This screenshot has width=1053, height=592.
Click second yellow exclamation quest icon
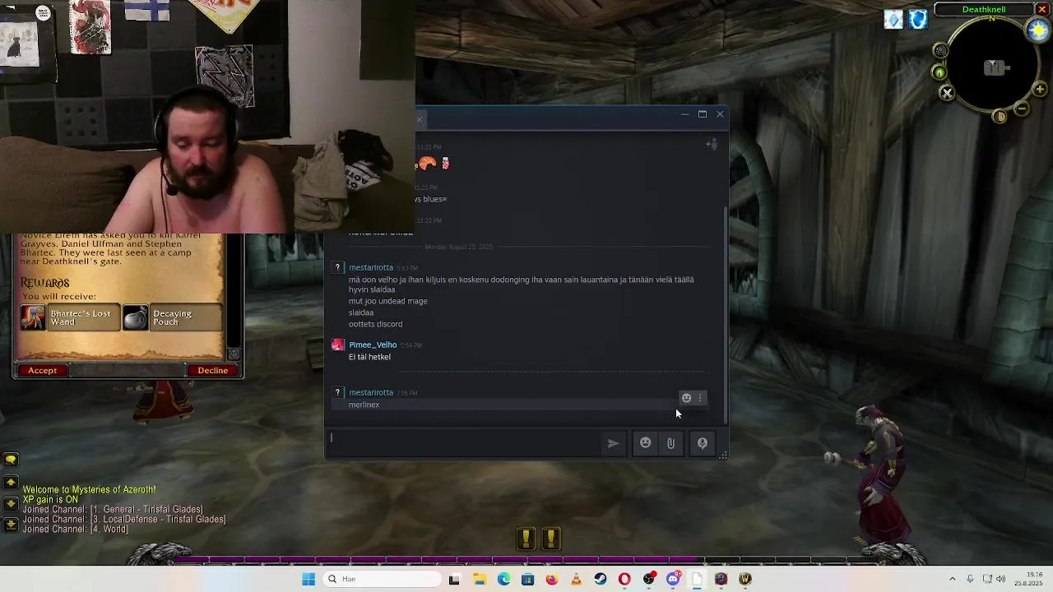(x=551, y=539)
